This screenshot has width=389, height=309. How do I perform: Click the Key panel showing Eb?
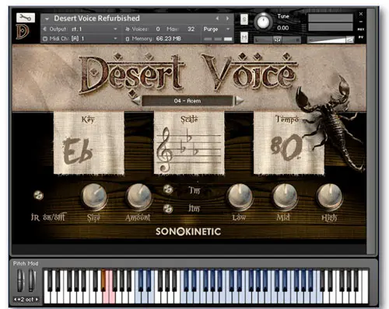coord(89,143)
